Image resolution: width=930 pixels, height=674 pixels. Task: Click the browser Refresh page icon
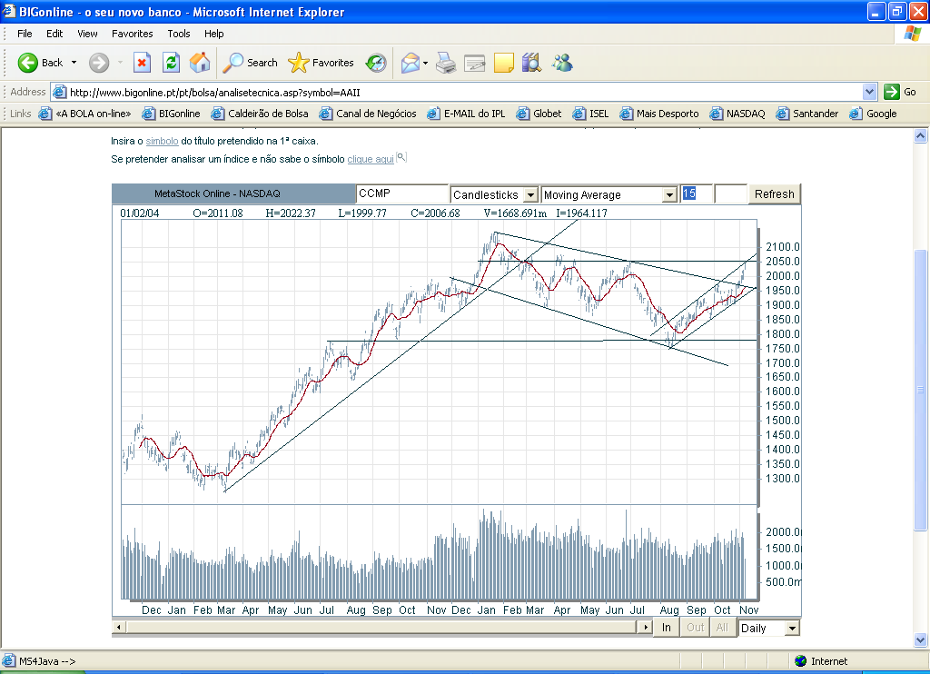[171, 63]
